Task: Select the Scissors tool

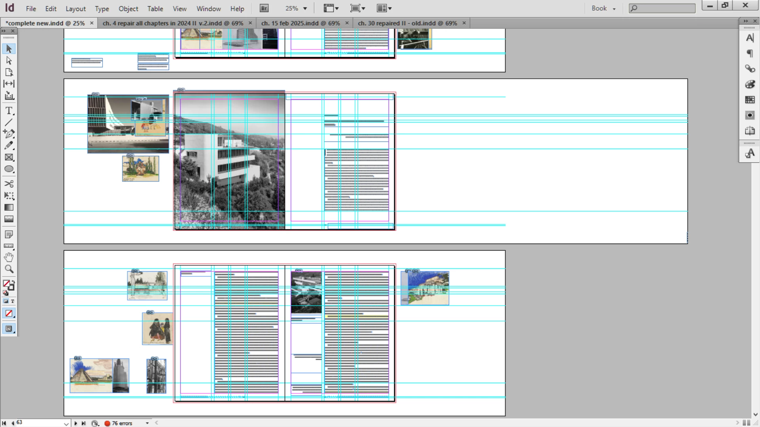Action: [x=9, y=184]
